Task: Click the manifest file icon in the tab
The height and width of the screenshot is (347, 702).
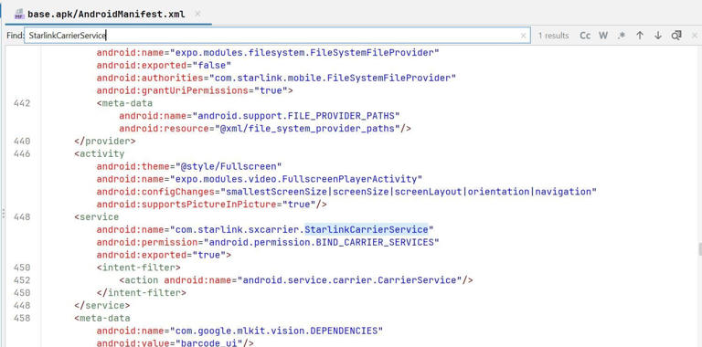Action: 19,15
